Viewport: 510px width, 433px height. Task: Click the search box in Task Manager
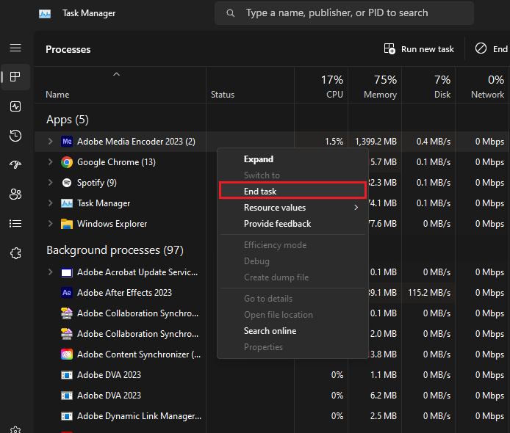click(344, 13)
